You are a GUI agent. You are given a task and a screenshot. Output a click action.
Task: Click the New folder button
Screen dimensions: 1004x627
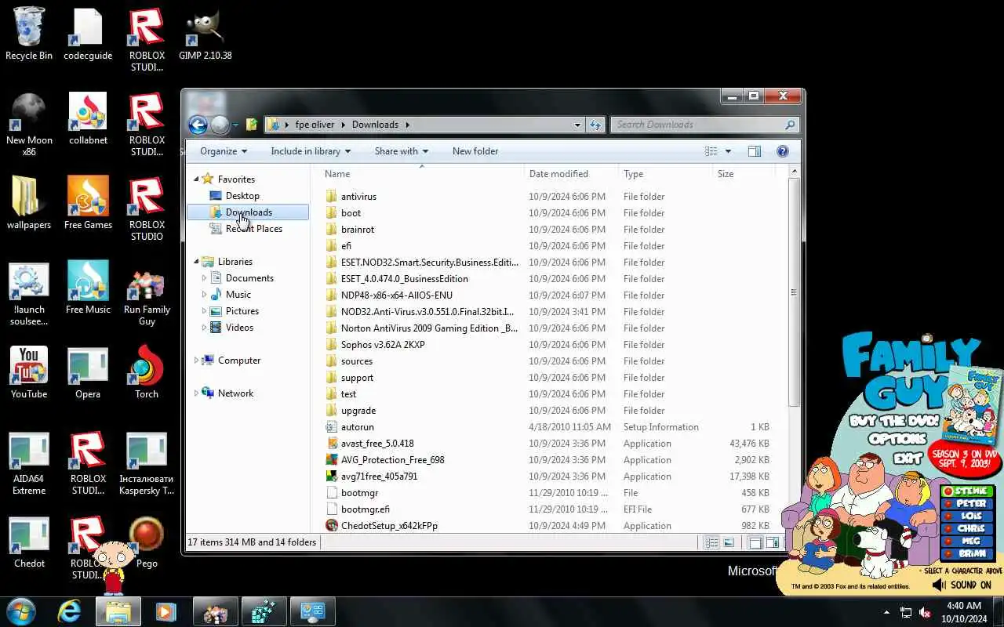coord(475,151)
